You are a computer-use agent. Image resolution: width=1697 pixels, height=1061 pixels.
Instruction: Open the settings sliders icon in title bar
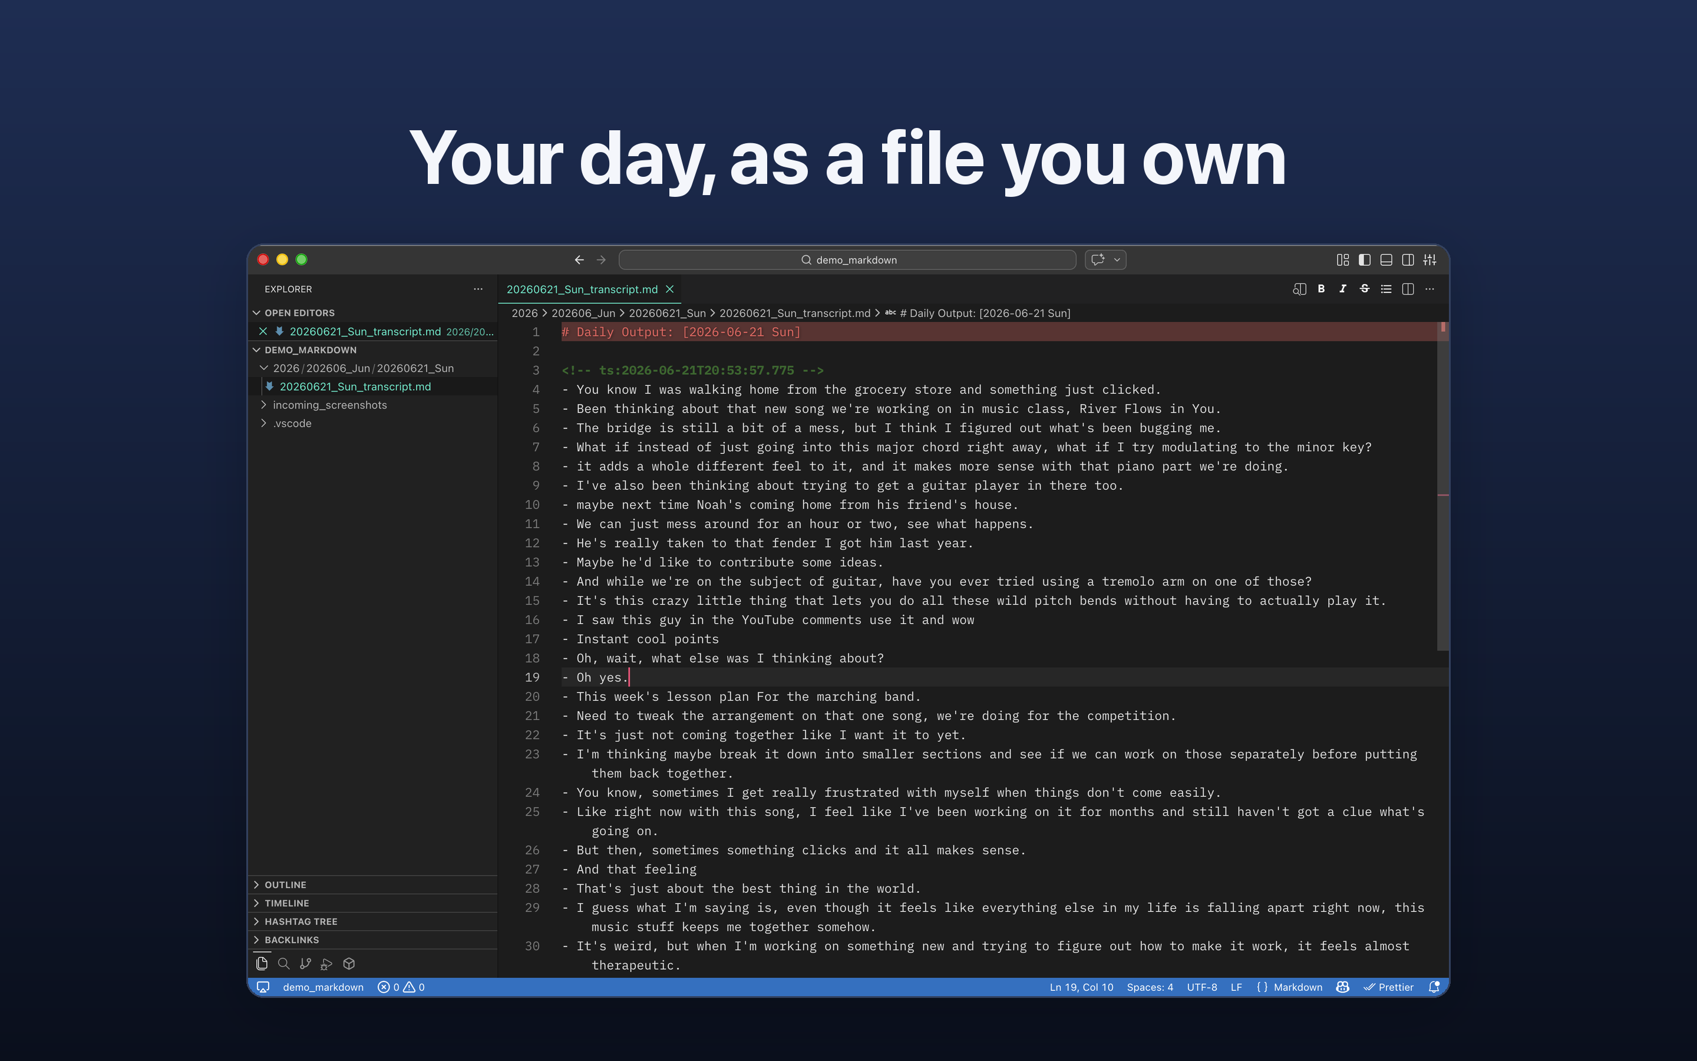click(x=1430, y=259)
